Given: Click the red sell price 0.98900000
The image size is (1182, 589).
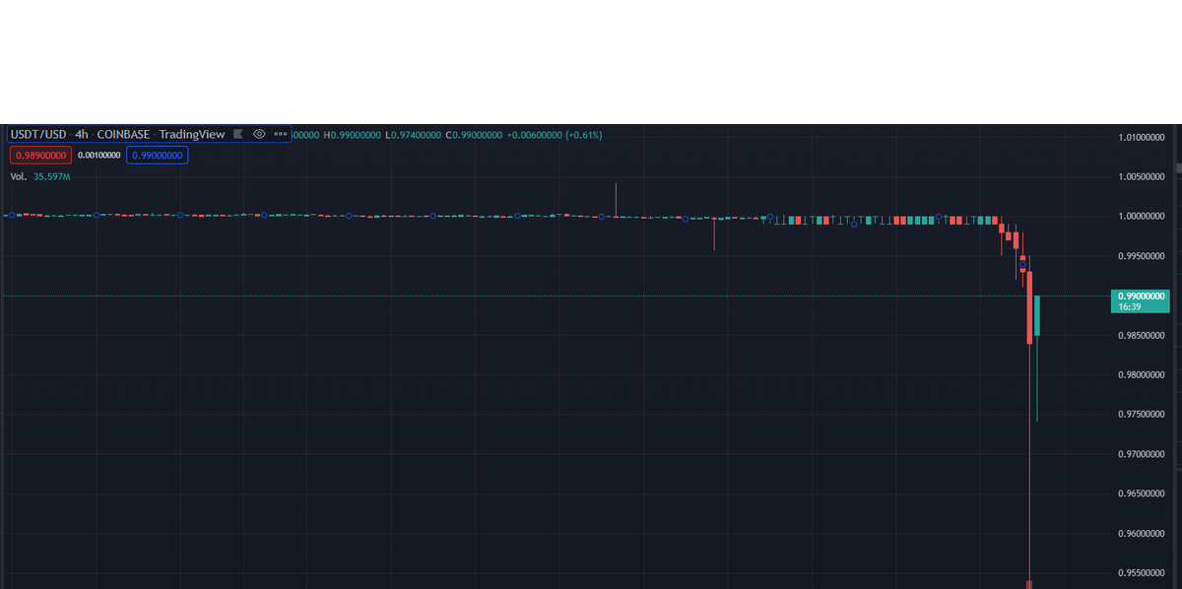Looking at the screenshot, I should click(40, 155).
